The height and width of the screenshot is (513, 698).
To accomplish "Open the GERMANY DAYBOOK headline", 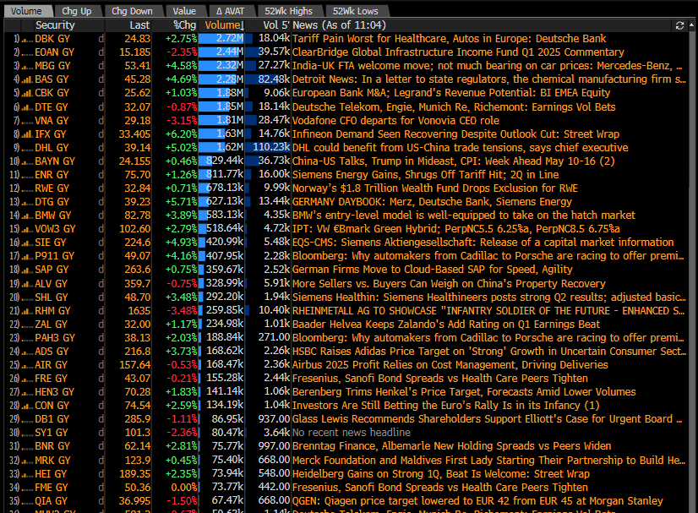I will (x=432, y=202).
